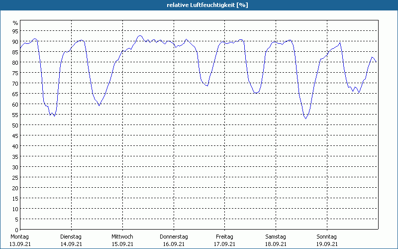398x249 pixels.
Task: Click the y-axis value '60'
Action: (15, 104)
